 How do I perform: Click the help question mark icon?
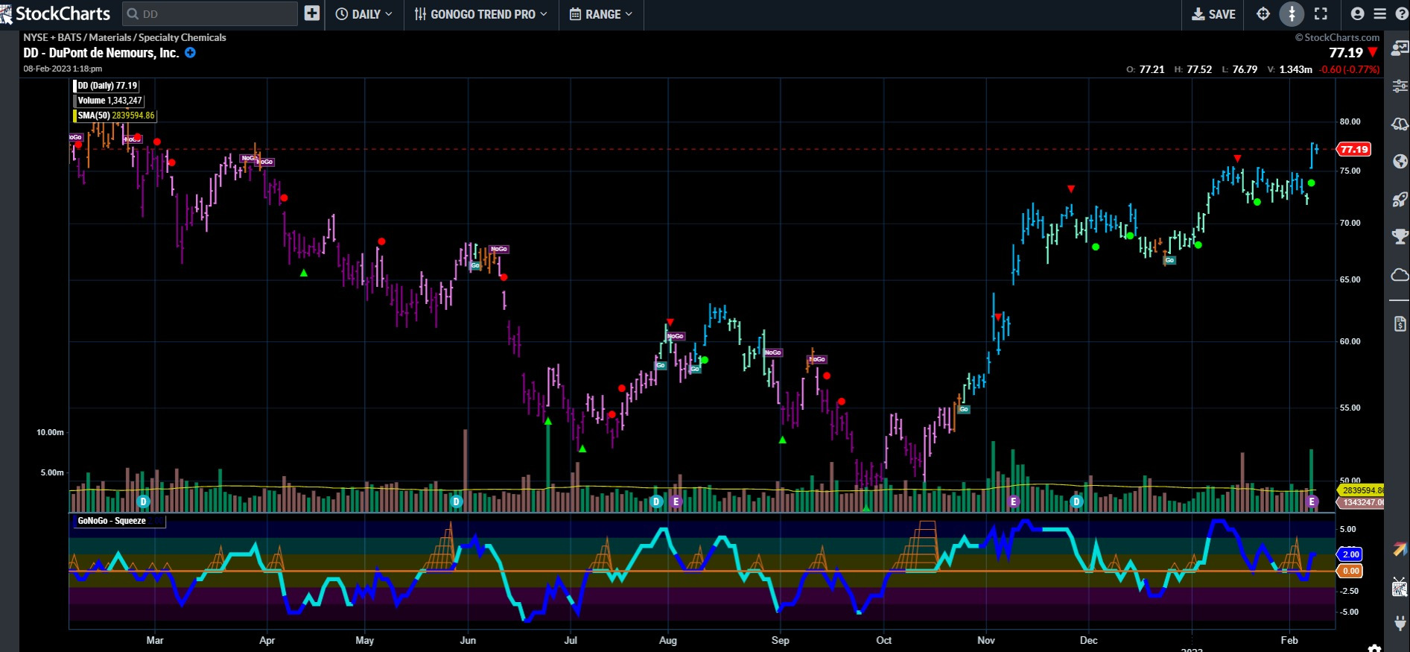[x=1400, y=14]
